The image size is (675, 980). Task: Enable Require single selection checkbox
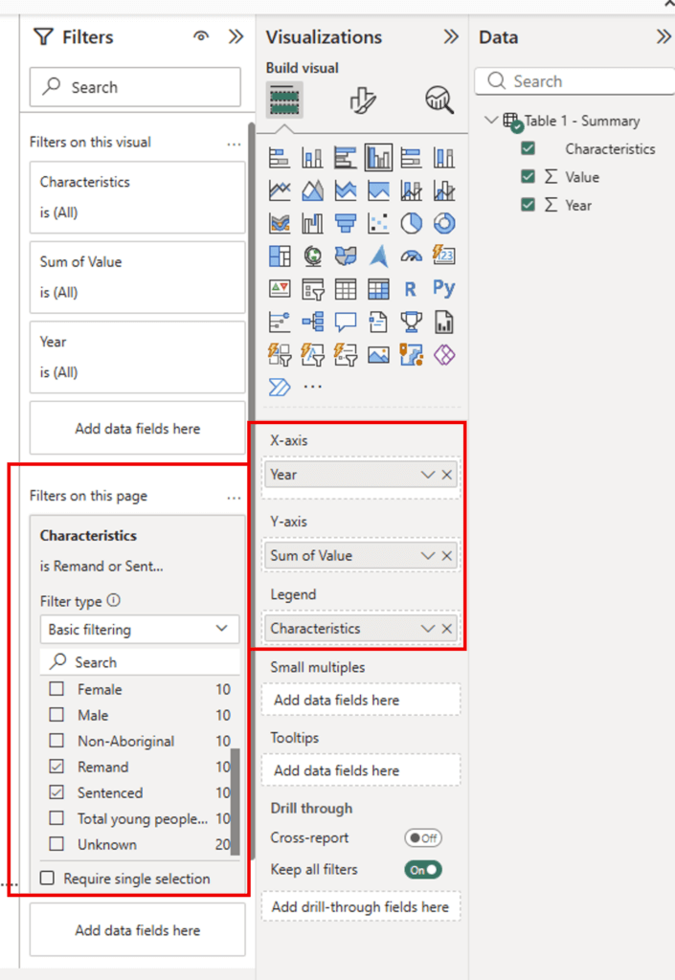click(x=47, y=879)
